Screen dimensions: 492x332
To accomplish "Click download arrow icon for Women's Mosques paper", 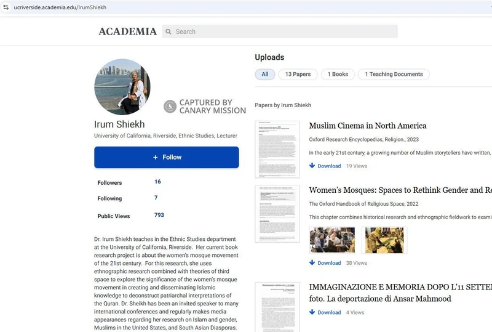I will click(312, 262).
